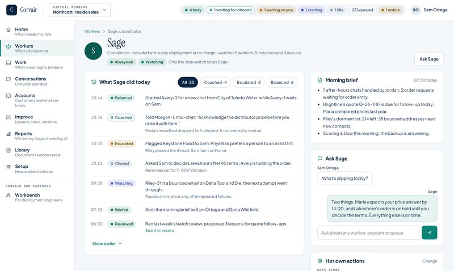
Task: Click the Watching badge under Sage's name
Action: click(152, 62)
